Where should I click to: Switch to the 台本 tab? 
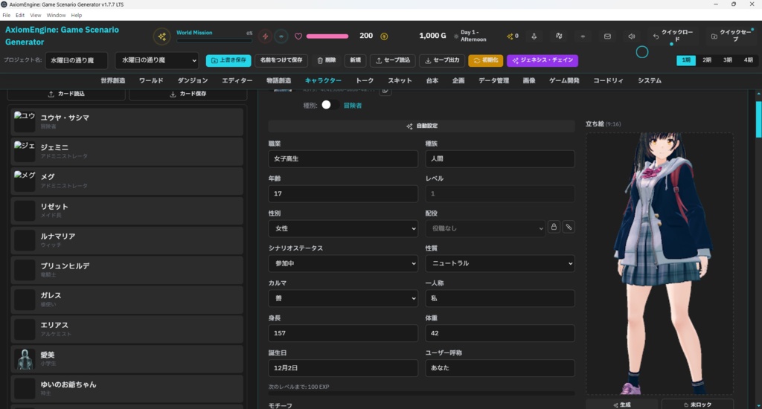click(432, 80)
